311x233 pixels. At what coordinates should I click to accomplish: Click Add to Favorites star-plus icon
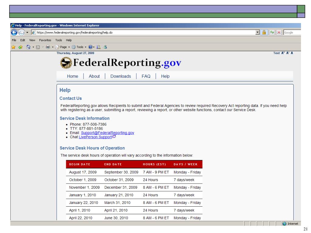coord(20,47)
